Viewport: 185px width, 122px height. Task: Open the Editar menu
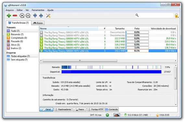tap(19, 10)
